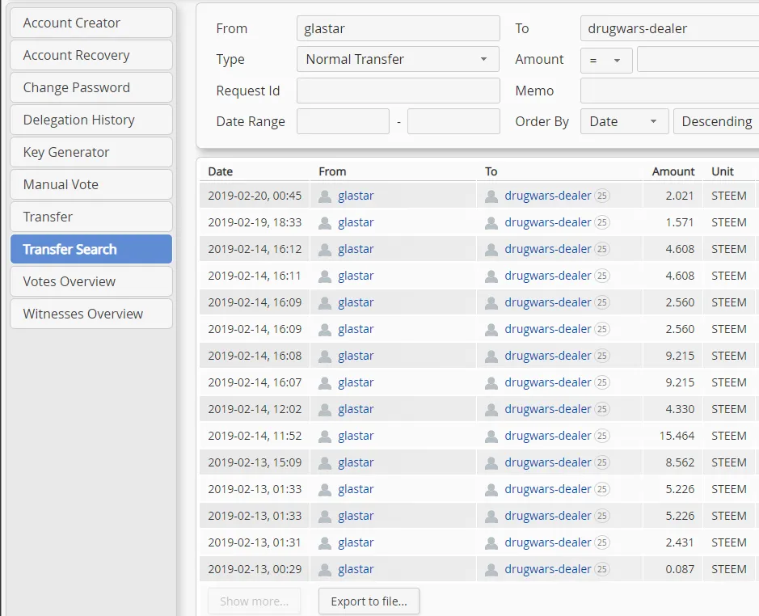Click glastar avatar icon in 2019-02-20, 00:45 row
The image size is (759, 616).
tap(325, 196)
